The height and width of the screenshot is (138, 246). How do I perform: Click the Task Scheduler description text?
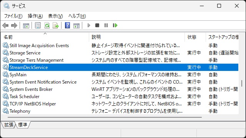[136, 97]
